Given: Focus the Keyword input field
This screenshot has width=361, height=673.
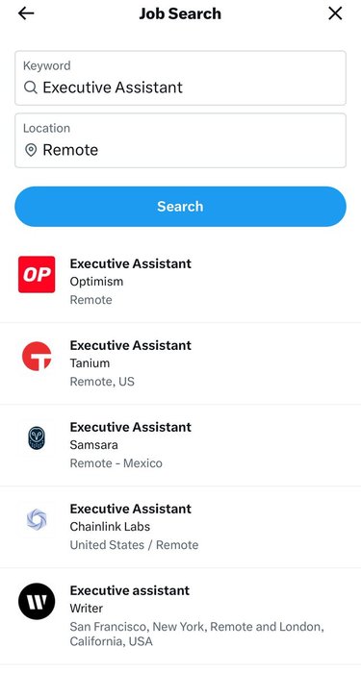Looking at the screenshot, I should [181, 78].
